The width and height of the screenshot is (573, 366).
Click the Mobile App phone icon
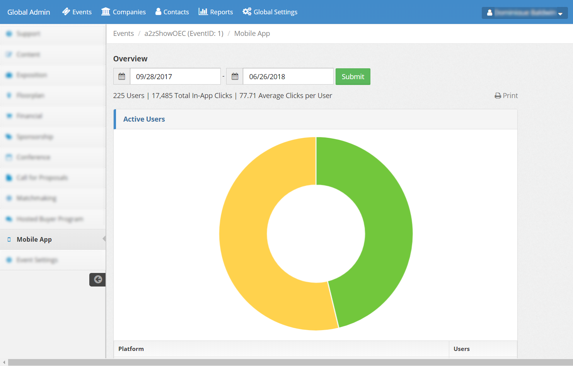(9, 240)
